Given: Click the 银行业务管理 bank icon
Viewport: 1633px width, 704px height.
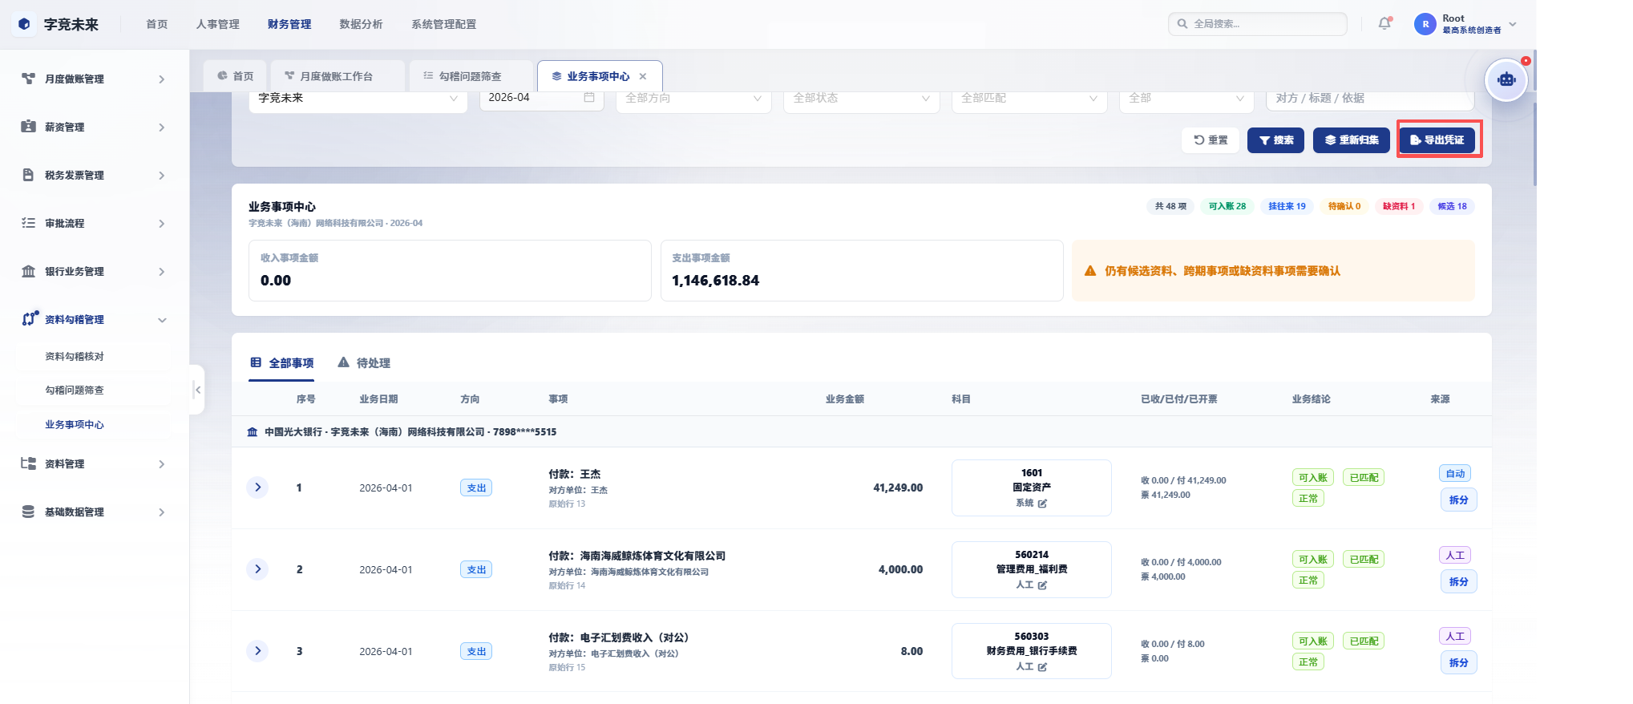Looking at the screenshot, I should click(28, 271).
